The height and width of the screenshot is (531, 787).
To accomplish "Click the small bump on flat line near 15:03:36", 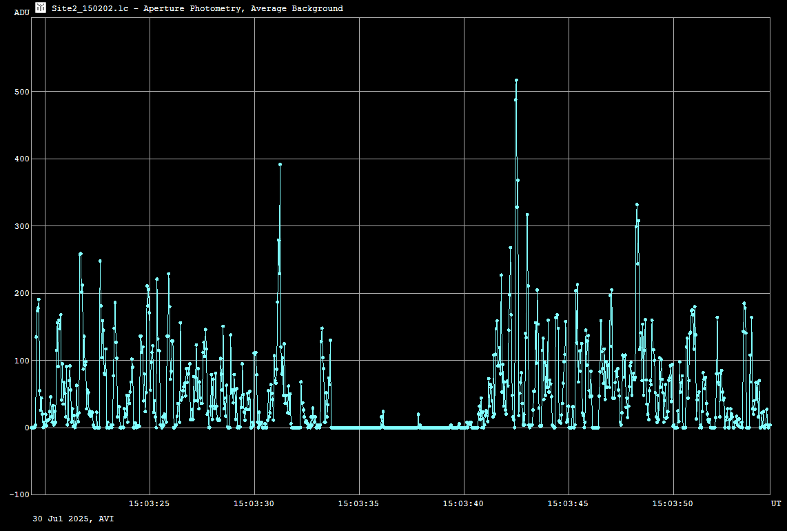I will point(383,412).
